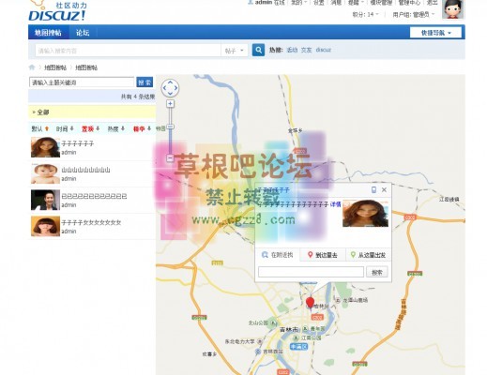487x375 pixels.
Task: Click 消息 in the top bar
Action: 336,3
